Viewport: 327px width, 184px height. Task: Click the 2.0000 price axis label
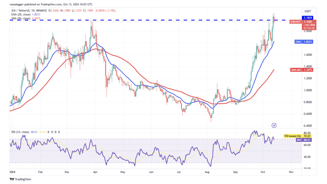(x=307, y=31)
